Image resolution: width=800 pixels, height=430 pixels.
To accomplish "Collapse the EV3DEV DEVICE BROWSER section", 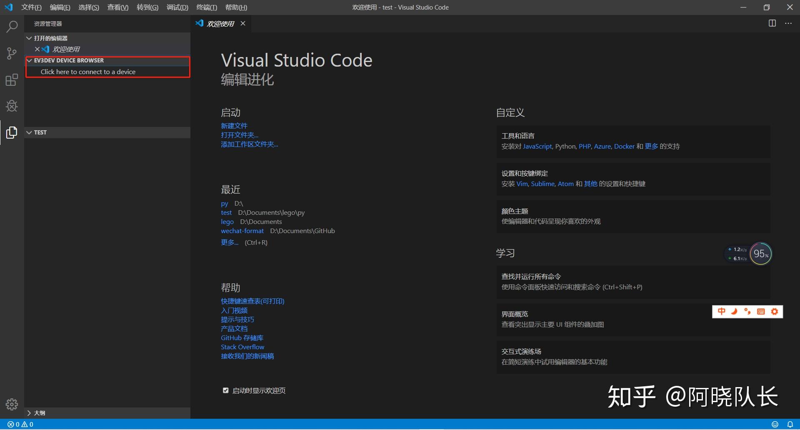I will [x=29, y=60].
